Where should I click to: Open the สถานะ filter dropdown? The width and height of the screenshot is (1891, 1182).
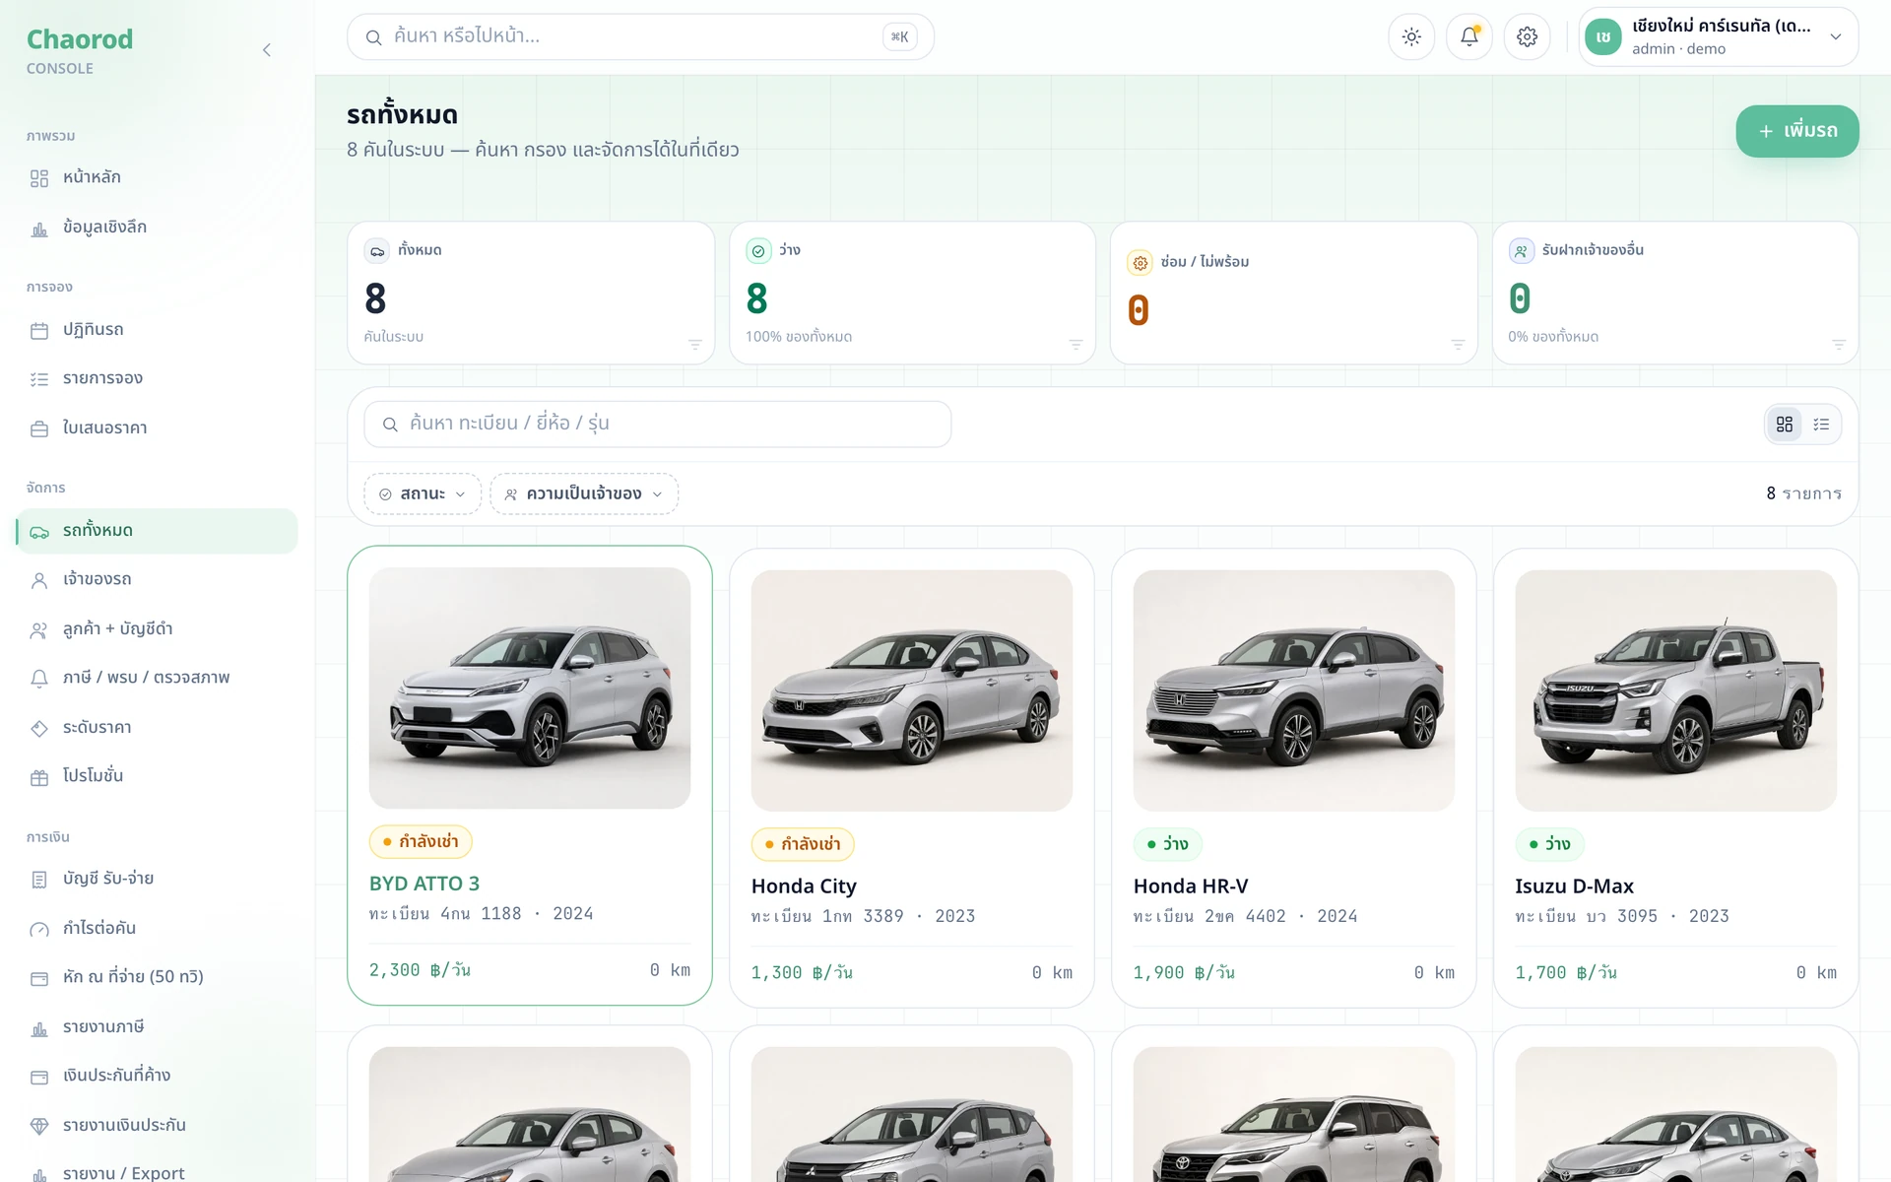[x=423, y=493]
